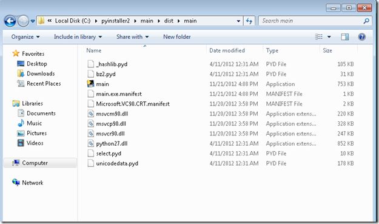379x224 pixels.
Task: Click the Computer icon in sidebar
Action: point(16,163)
